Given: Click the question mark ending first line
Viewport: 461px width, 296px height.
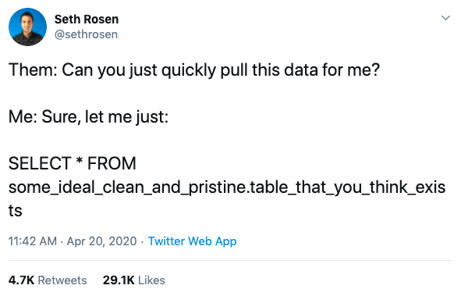Looking at the screenshot, I should pyautogui.click(x=375, y=70).
